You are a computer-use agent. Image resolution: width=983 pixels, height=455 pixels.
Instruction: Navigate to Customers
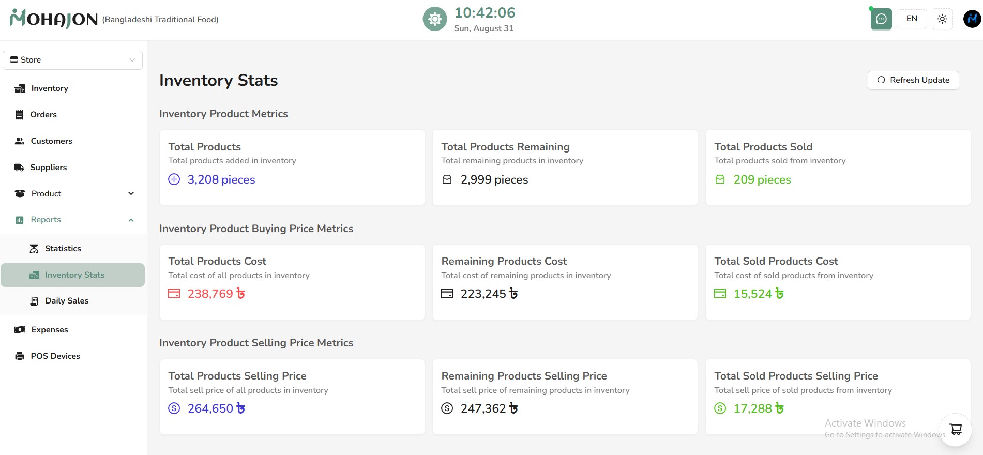point(51,141)
